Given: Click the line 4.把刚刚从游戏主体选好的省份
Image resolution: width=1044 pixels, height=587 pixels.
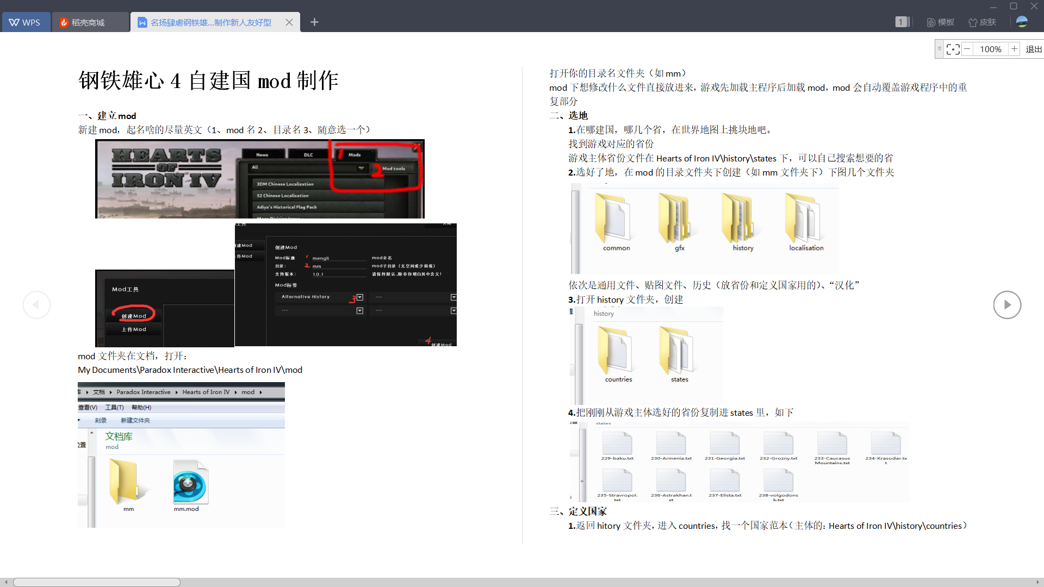Looking at the screenshot, I should [x=681, y=413].
